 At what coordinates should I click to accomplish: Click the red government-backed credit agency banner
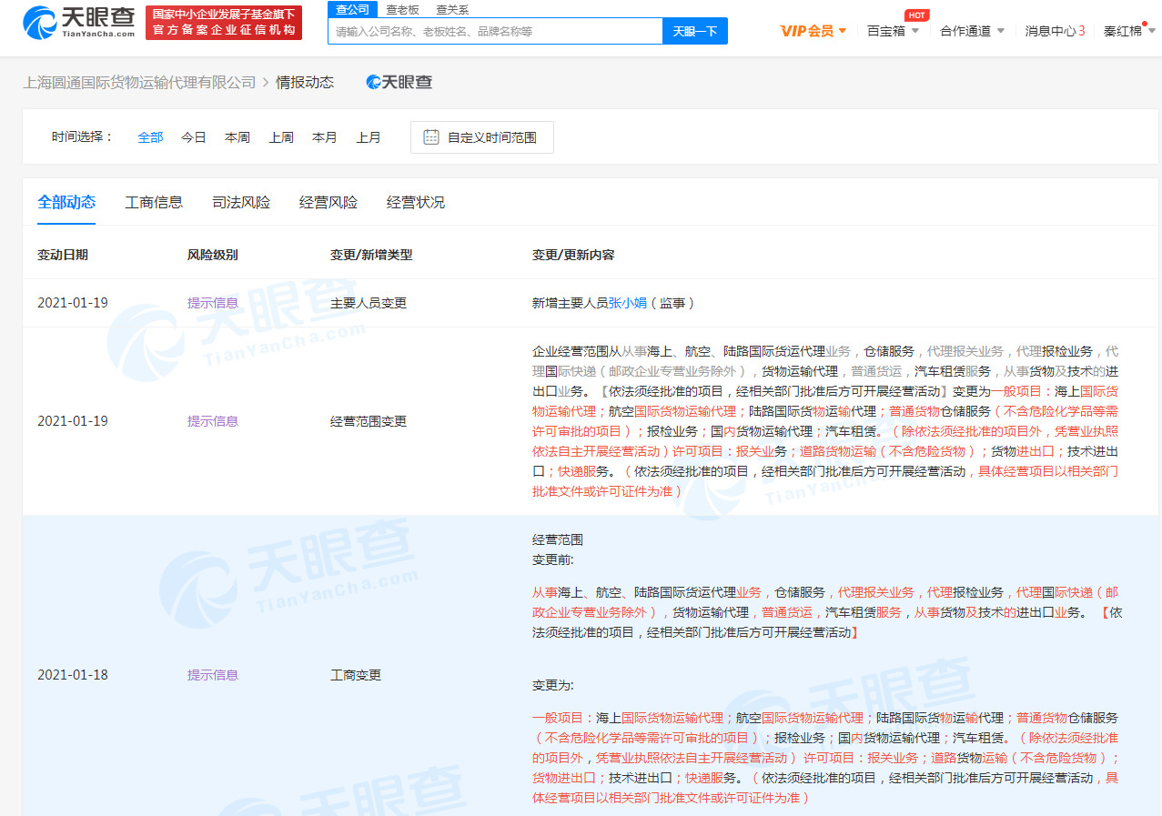tap(224, 23)
